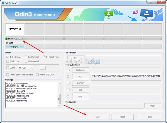Tick the Bootloader file checkbox
This screenshot has height=123, width=167.
tap(68, 70)
